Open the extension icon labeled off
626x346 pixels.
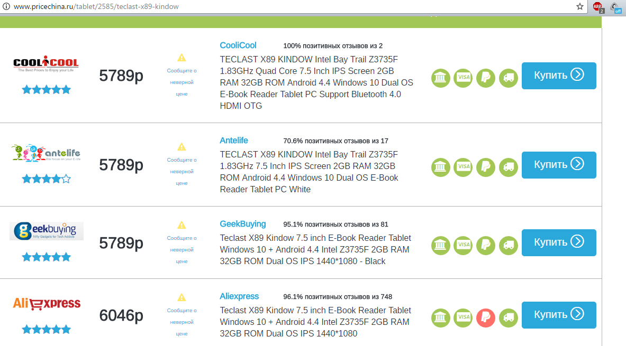(x=615, y=7)
